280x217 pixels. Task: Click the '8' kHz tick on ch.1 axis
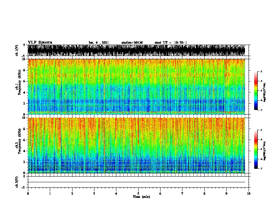(x=25, y=70)
